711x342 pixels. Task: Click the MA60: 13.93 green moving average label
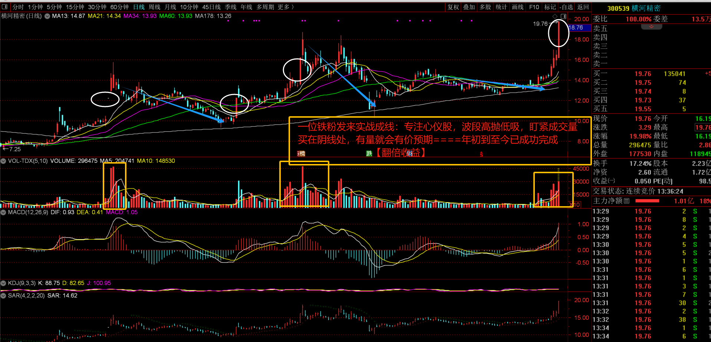coord(176,16)
